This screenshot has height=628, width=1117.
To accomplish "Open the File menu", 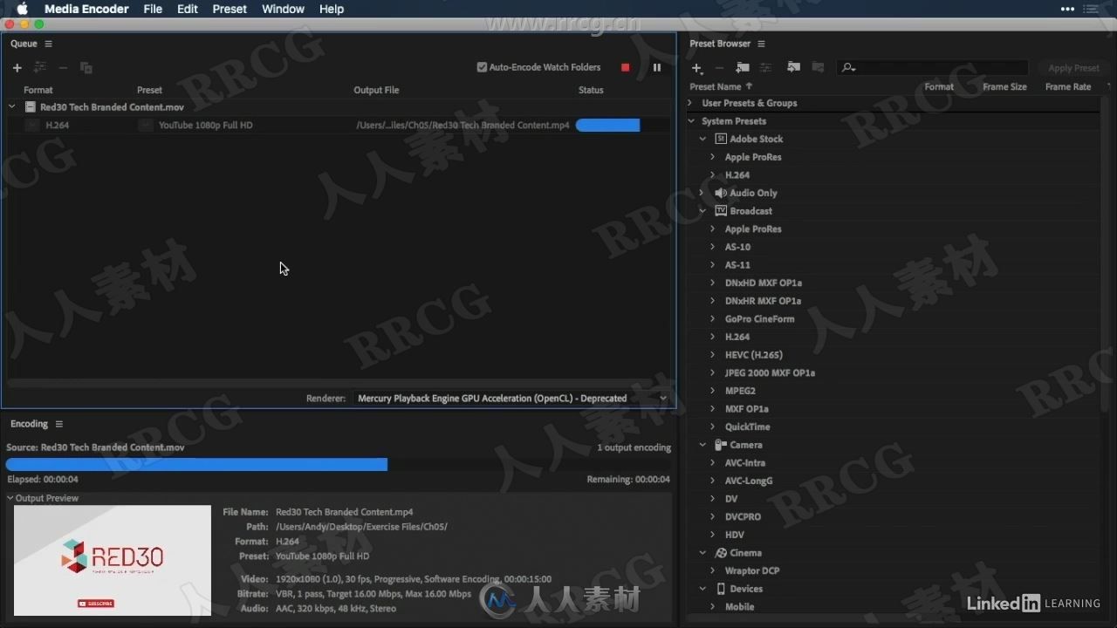I will pyautogui.click(x=153, y=9).
